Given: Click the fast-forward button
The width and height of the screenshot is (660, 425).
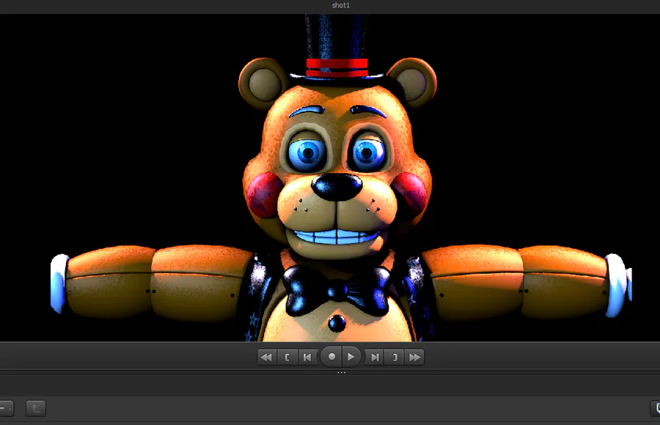Looking at the screenshot, I should point(414,357).
